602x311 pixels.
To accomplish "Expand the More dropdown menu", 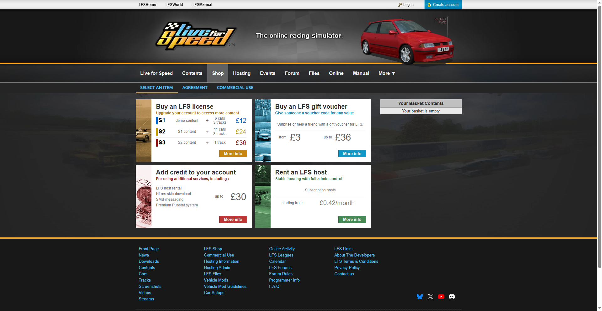I will (387, 73).
